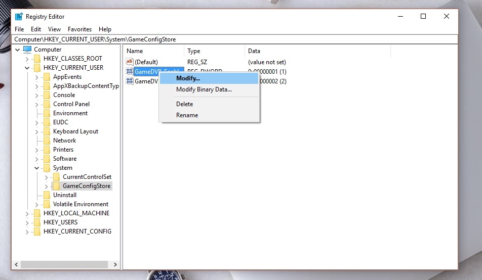Click the CurrentControlSet folder icon
The image size is (482, 280).
(x=57, y=177)
